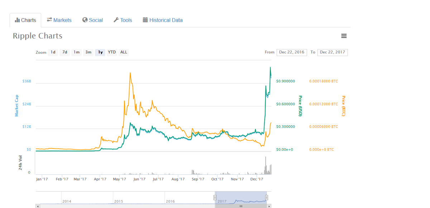Viewport: 430px width, 208px height.
Task: Toggle the Price (BTC) series label
Action: (343, 106)
